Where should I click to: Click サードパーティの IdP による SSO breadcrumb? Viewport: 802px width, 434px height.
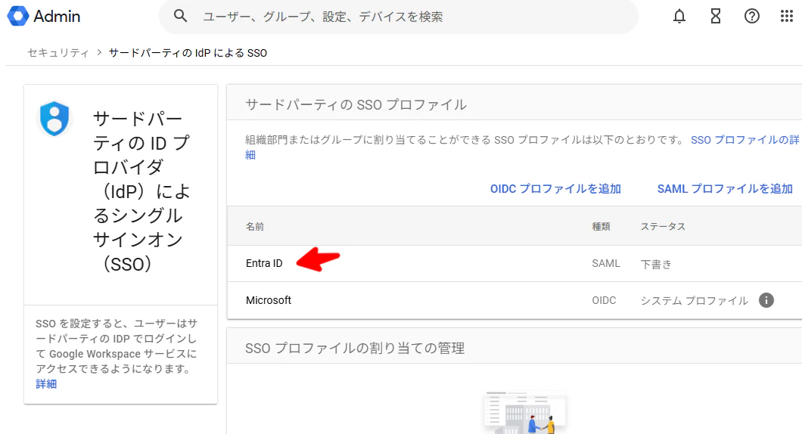click(x=188, y=53)
